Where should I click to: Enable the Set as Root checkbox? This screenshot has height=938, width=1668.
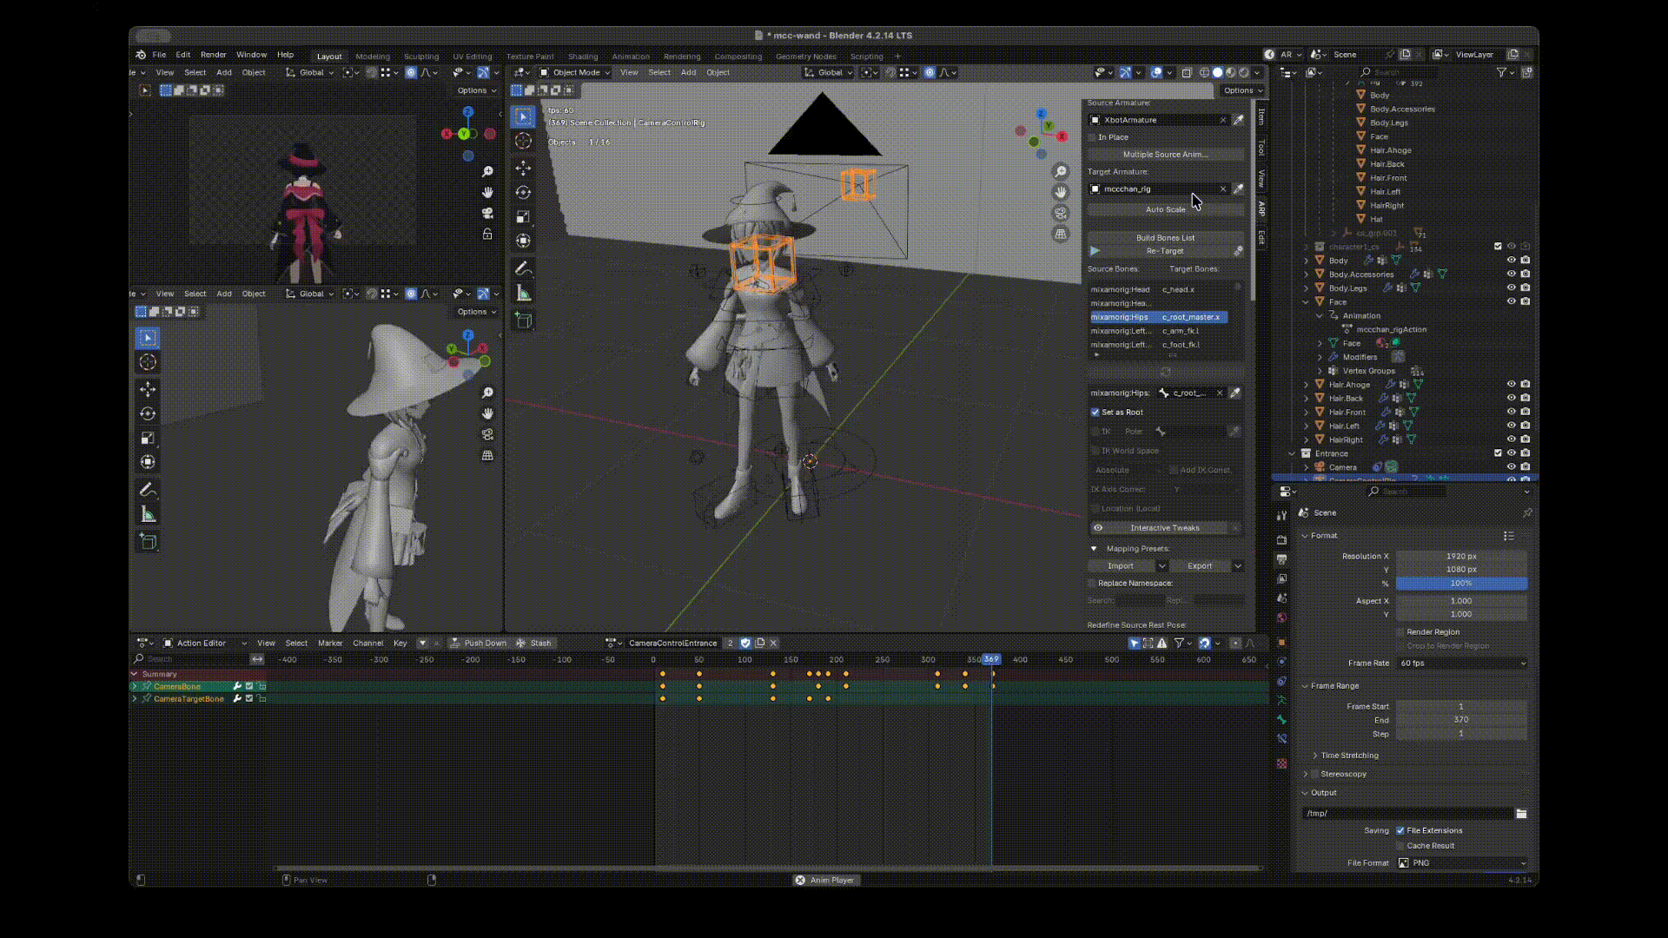coord(1095,413)
